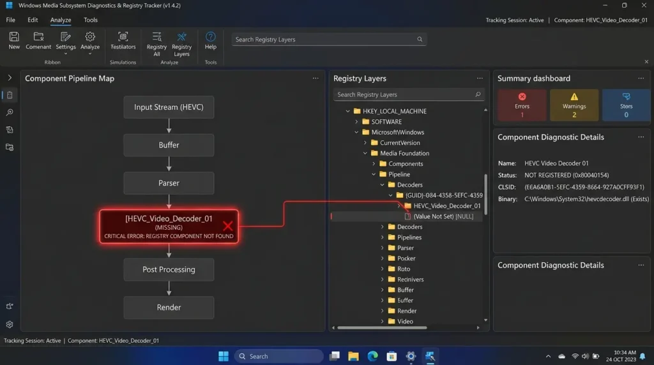
Task: Expand the Components tree node
Action: click(x=374, y=164)
